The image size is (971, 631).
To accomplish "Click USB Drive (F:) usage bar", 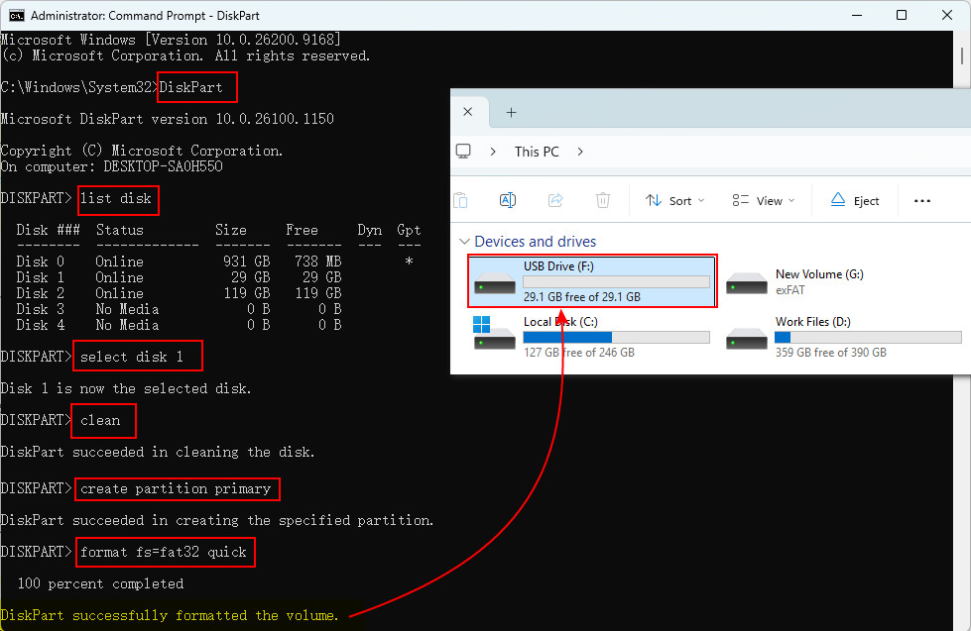I will (x=616, y=281).
